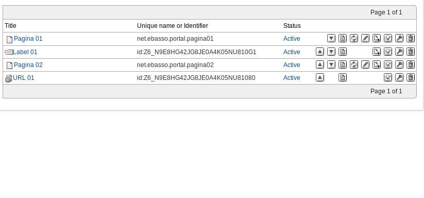Screen dimensions: 424x198
Task: Click checkmark icon in Label 01 row
Action: tap(388, 52)
